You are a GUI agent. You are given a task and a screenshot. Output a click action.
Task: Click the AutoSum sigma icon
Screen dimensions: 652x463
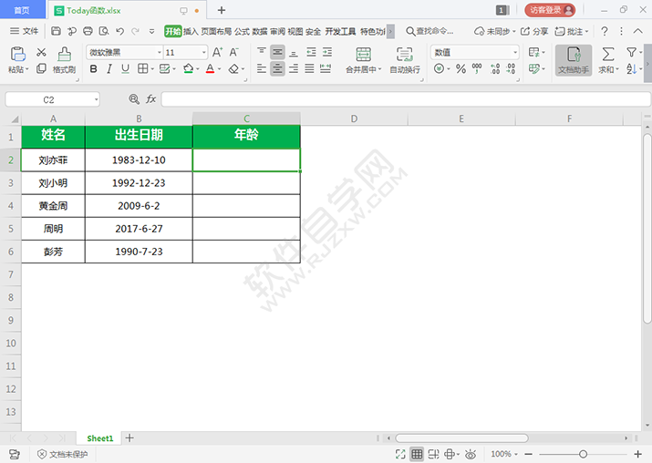pyautogui.click(x=608, y=55)
